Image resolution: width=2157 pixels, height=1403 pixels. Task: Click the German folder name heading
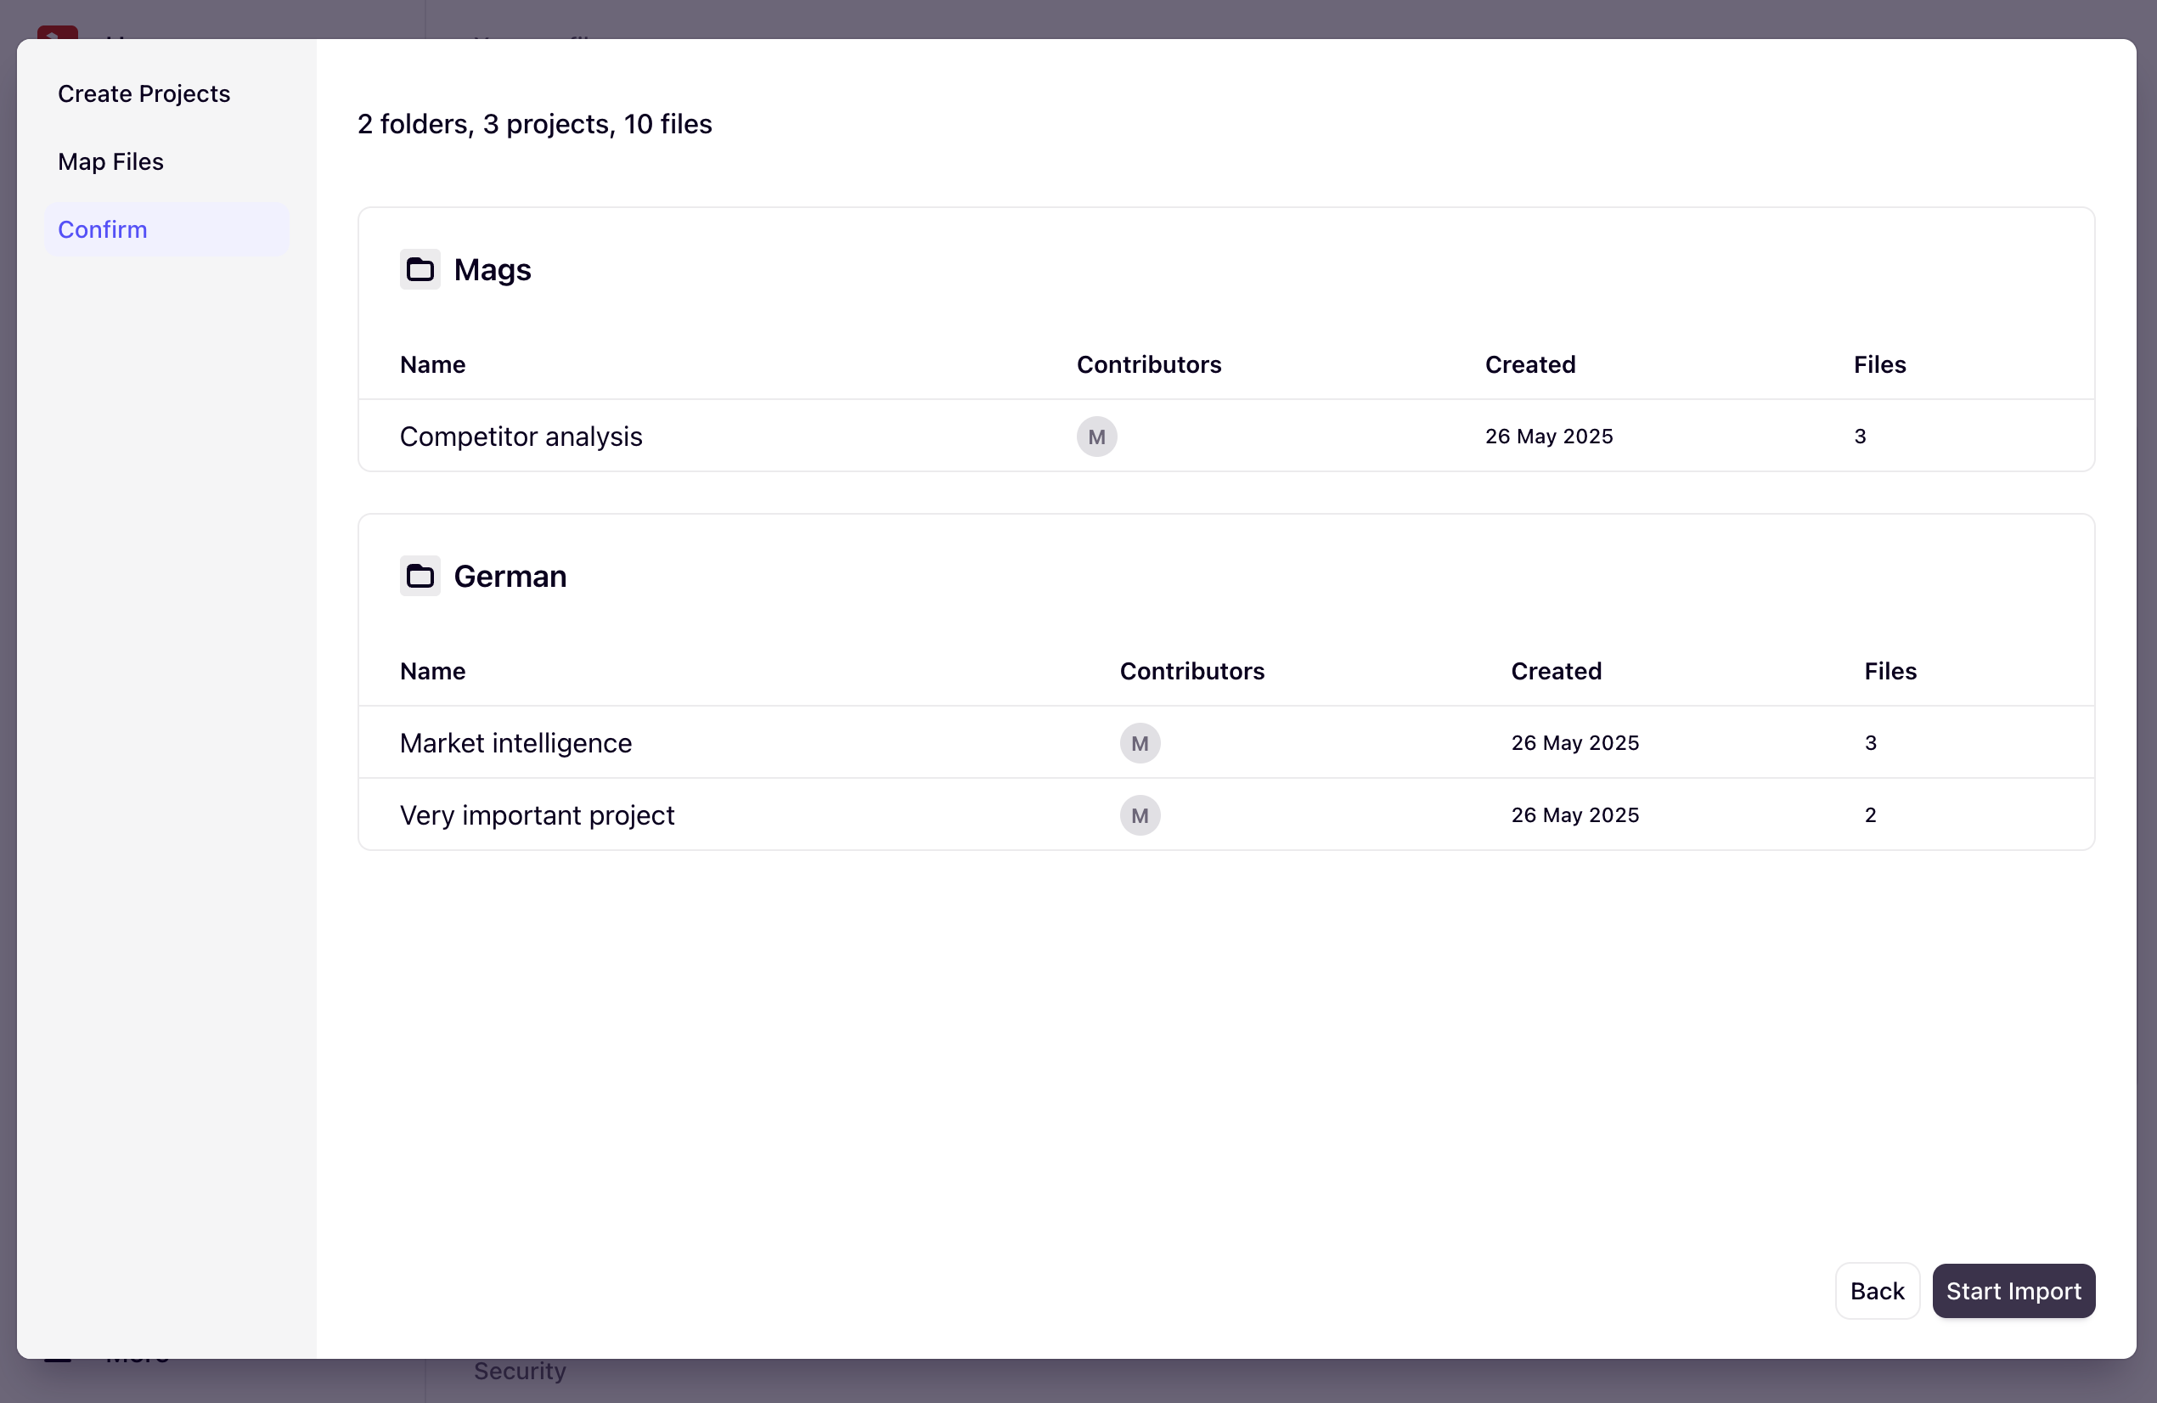pos(510,575)
